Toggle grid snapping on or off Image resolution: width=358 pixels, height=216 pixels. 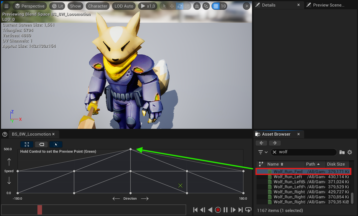pos(216,6)
